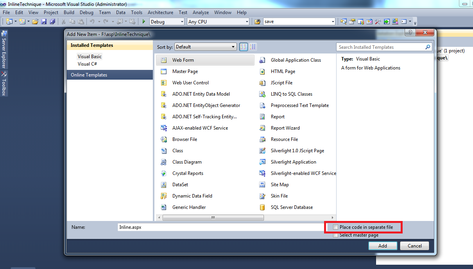Click the Name field containing Inline.aspx
473x269 pixels.
(221, 227)
